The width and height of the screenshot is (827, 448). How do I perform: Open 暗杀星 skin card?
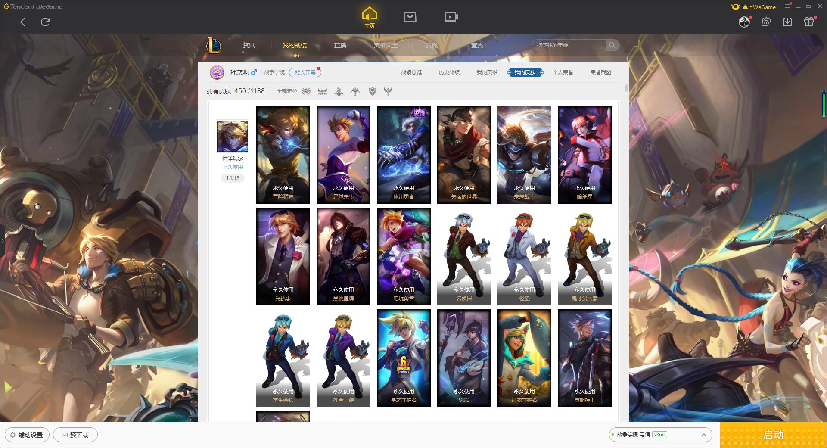click(x=584, y=155)
